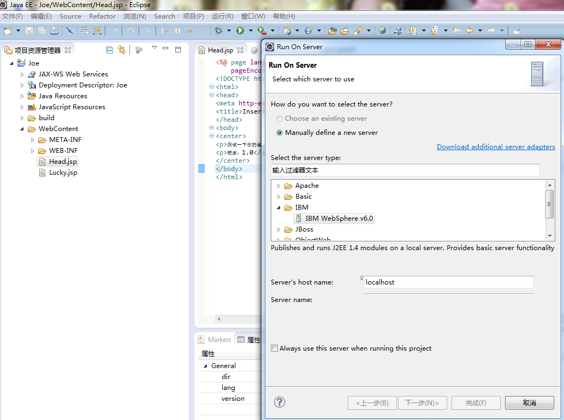This screenshot has height=420, width=564.
Task: Open the Refactor menu
Action: [x=102, y=16]
